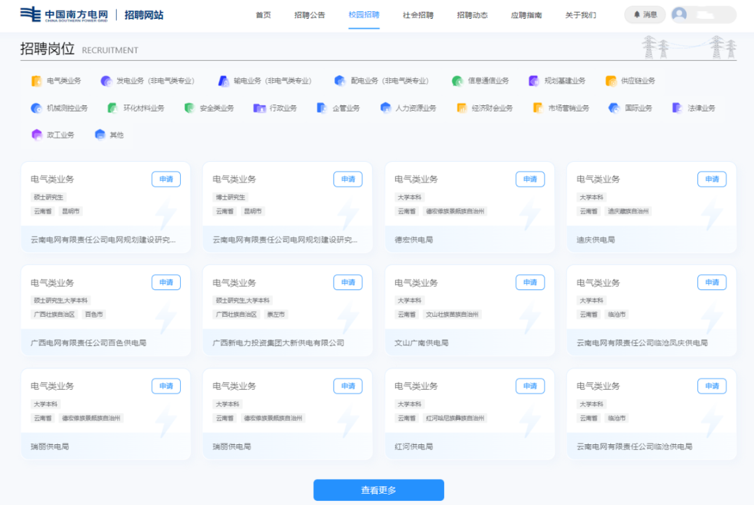Viewport: 754px width, 505px height.
Task: Select the 发电业务(非电气类专业) icon
Action: [106, 81]
